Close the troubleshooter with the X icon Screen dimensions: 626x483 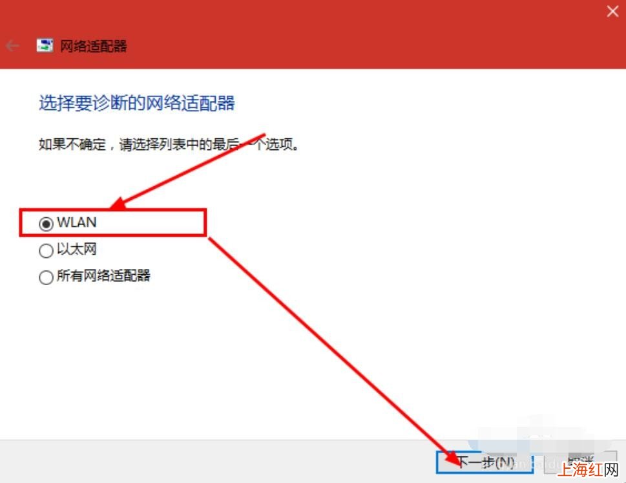(612, 11)
